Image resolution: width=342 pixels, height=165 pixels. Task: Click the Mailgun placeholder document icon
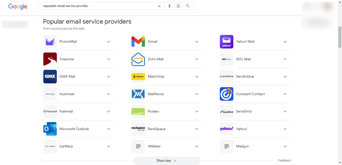226,146
